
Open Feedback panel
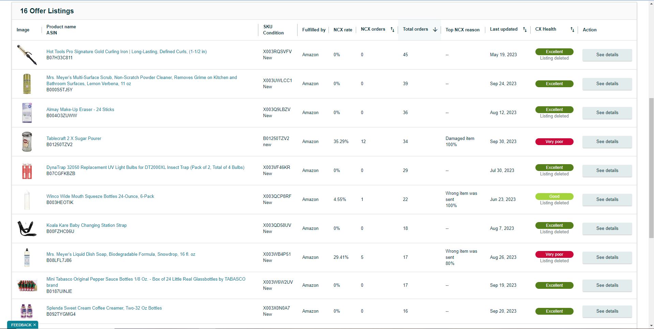tap(21, 325)
